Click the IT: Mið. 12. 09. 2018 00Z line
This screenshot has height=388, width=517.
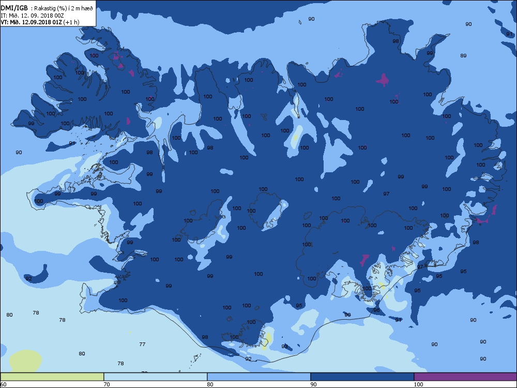32,16
